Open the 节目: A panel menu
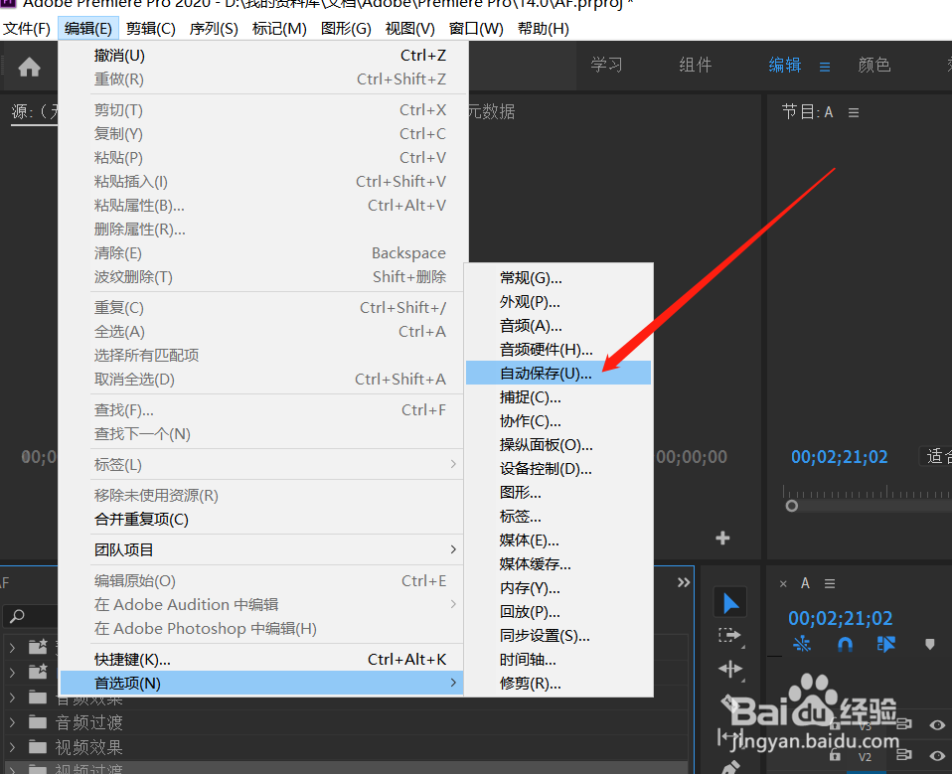Image resolution: width=952 pixels, height=774 pixels. (x=854, y=113)
